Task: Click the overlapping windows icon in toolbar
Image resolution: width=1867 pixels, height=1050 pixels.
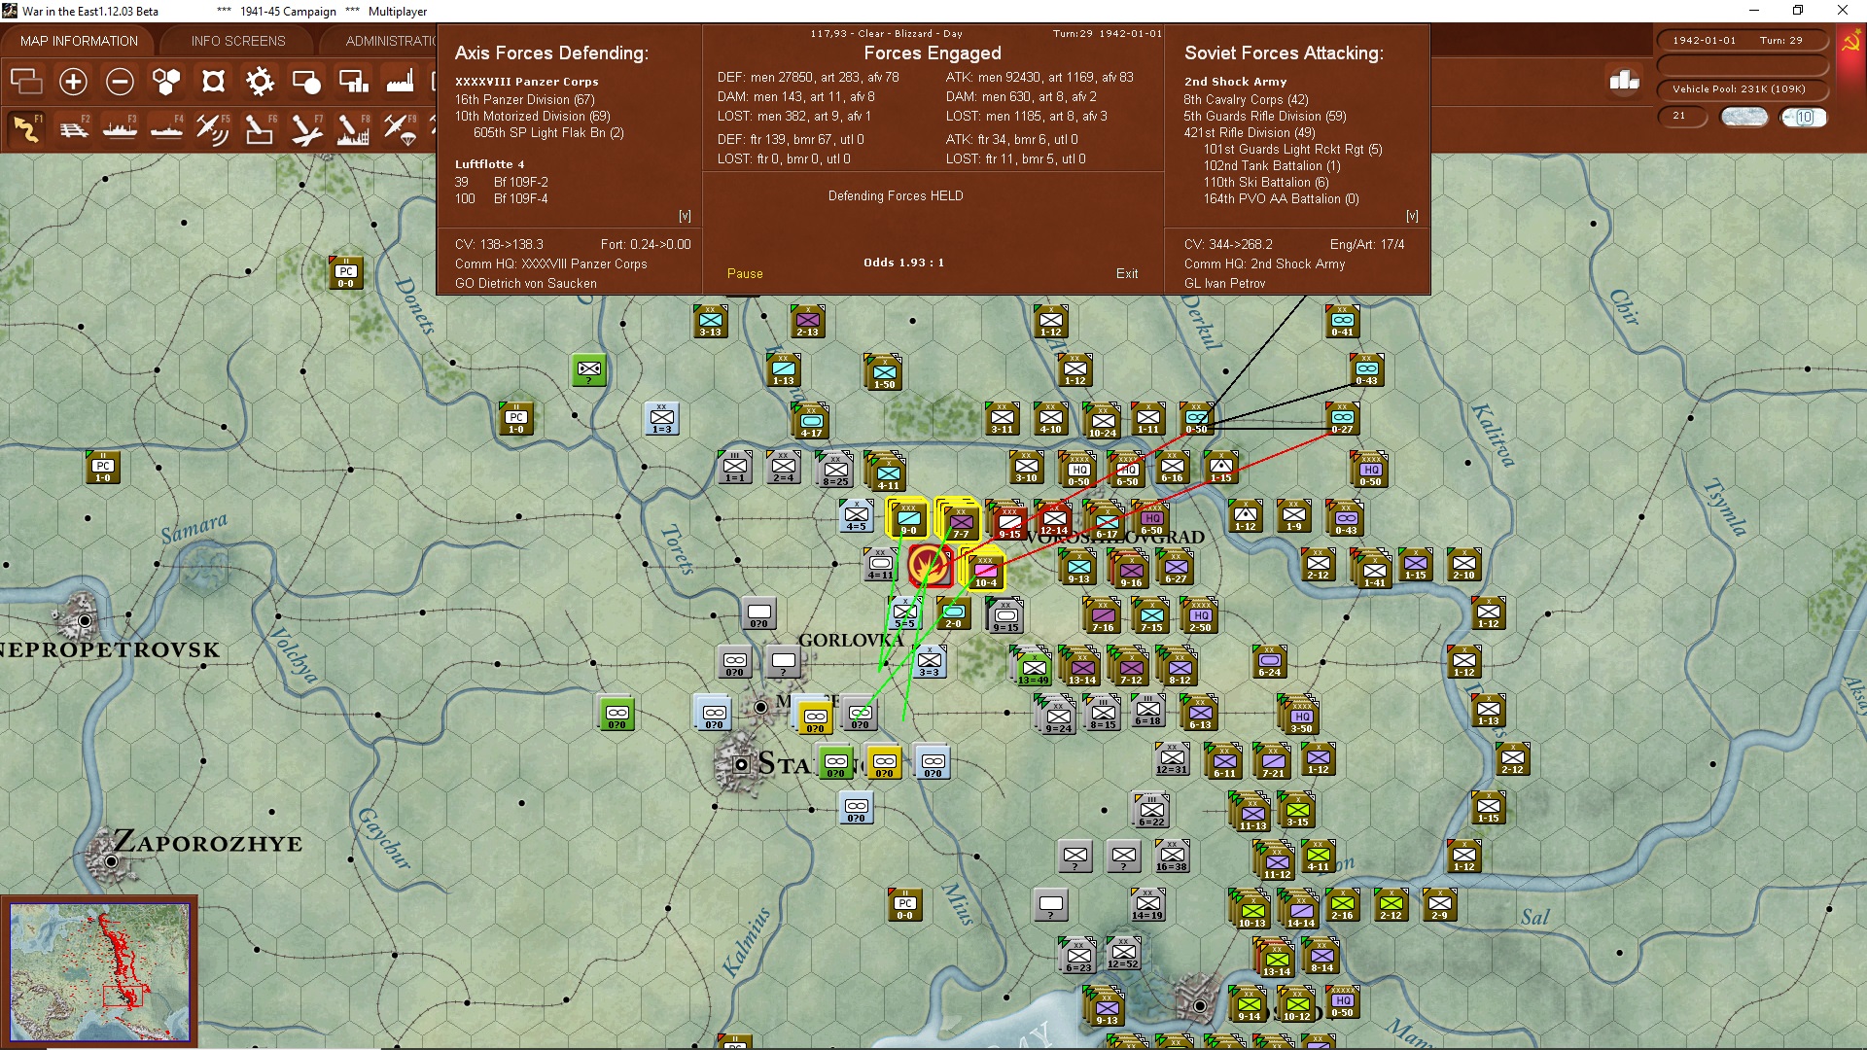Action: pos(26,82)
